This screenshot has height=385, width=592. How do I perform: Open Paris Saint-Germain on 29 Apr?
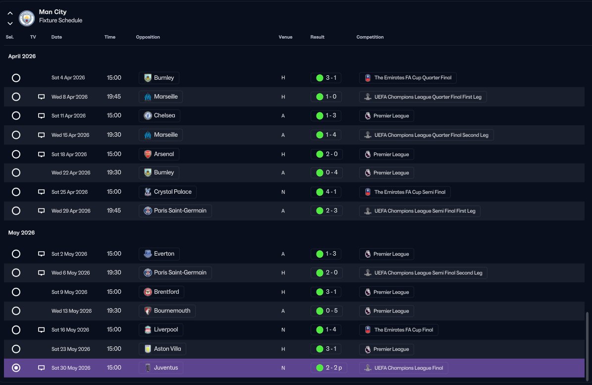pyautogui.click(x=175, y=211)
